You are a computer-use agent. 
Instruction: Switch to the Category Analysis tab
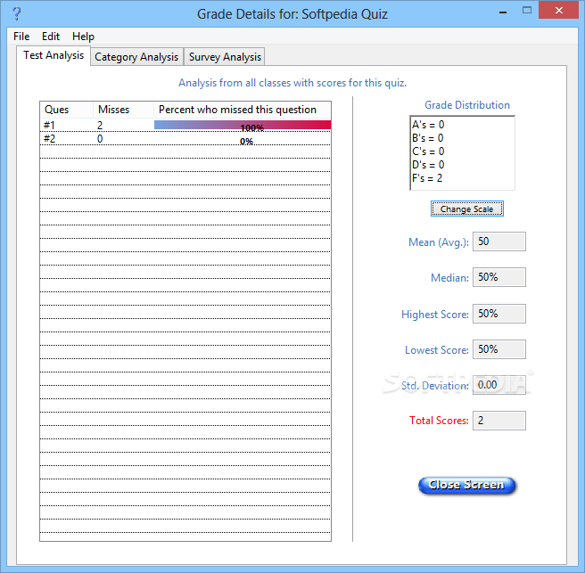point(136,57)
